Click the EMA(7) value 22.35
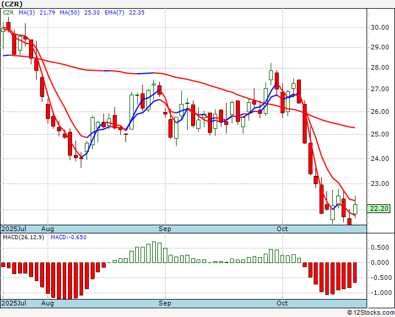Image resolution: width=395 pixels, height=317 pixels. [x=137, y=13]
